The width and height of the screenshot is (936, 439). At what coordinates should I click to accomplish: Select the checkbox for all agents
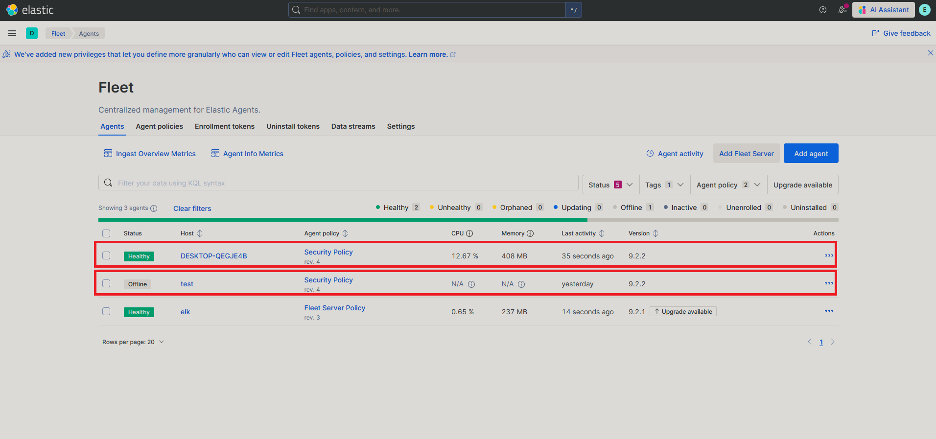click(106, 233)
